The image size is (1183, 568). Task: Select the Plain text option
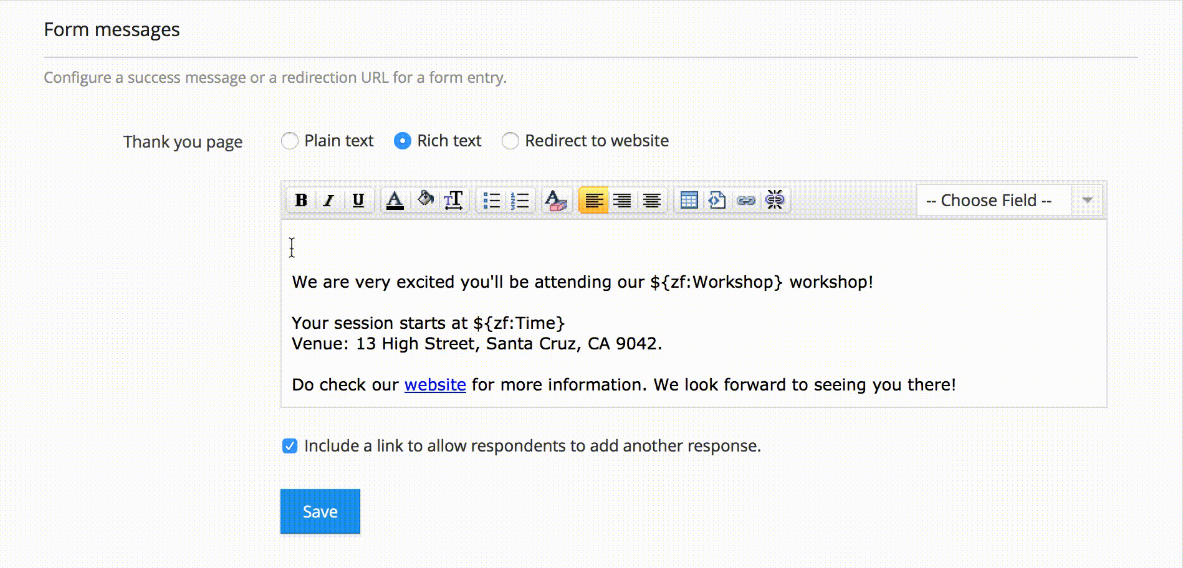tap(290, 141)
